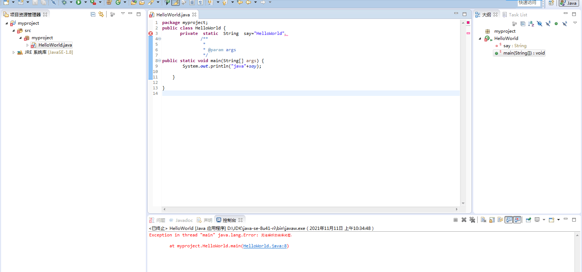This screenshot has width=582, height=272.
Task: Open Outline view menu triangle
Action: (x=575, y=23)
